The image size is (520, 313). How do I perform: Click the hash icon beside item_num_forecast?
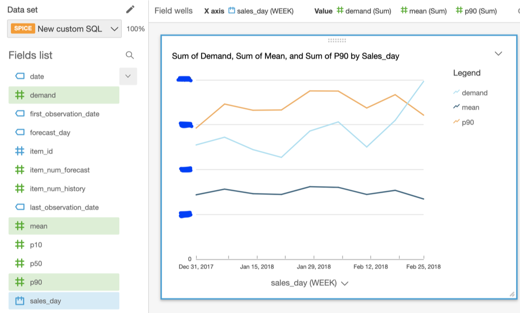pyautogui.click(x=20, y=170)
